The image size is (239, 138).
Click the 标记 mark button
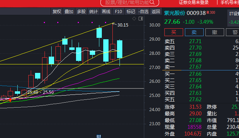pyautogui.click(x=131, y=12)
